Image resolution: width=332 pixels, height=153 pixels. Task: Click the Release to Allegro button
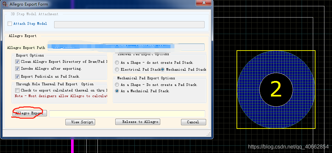pyautogui.click(x=138, y=122)
